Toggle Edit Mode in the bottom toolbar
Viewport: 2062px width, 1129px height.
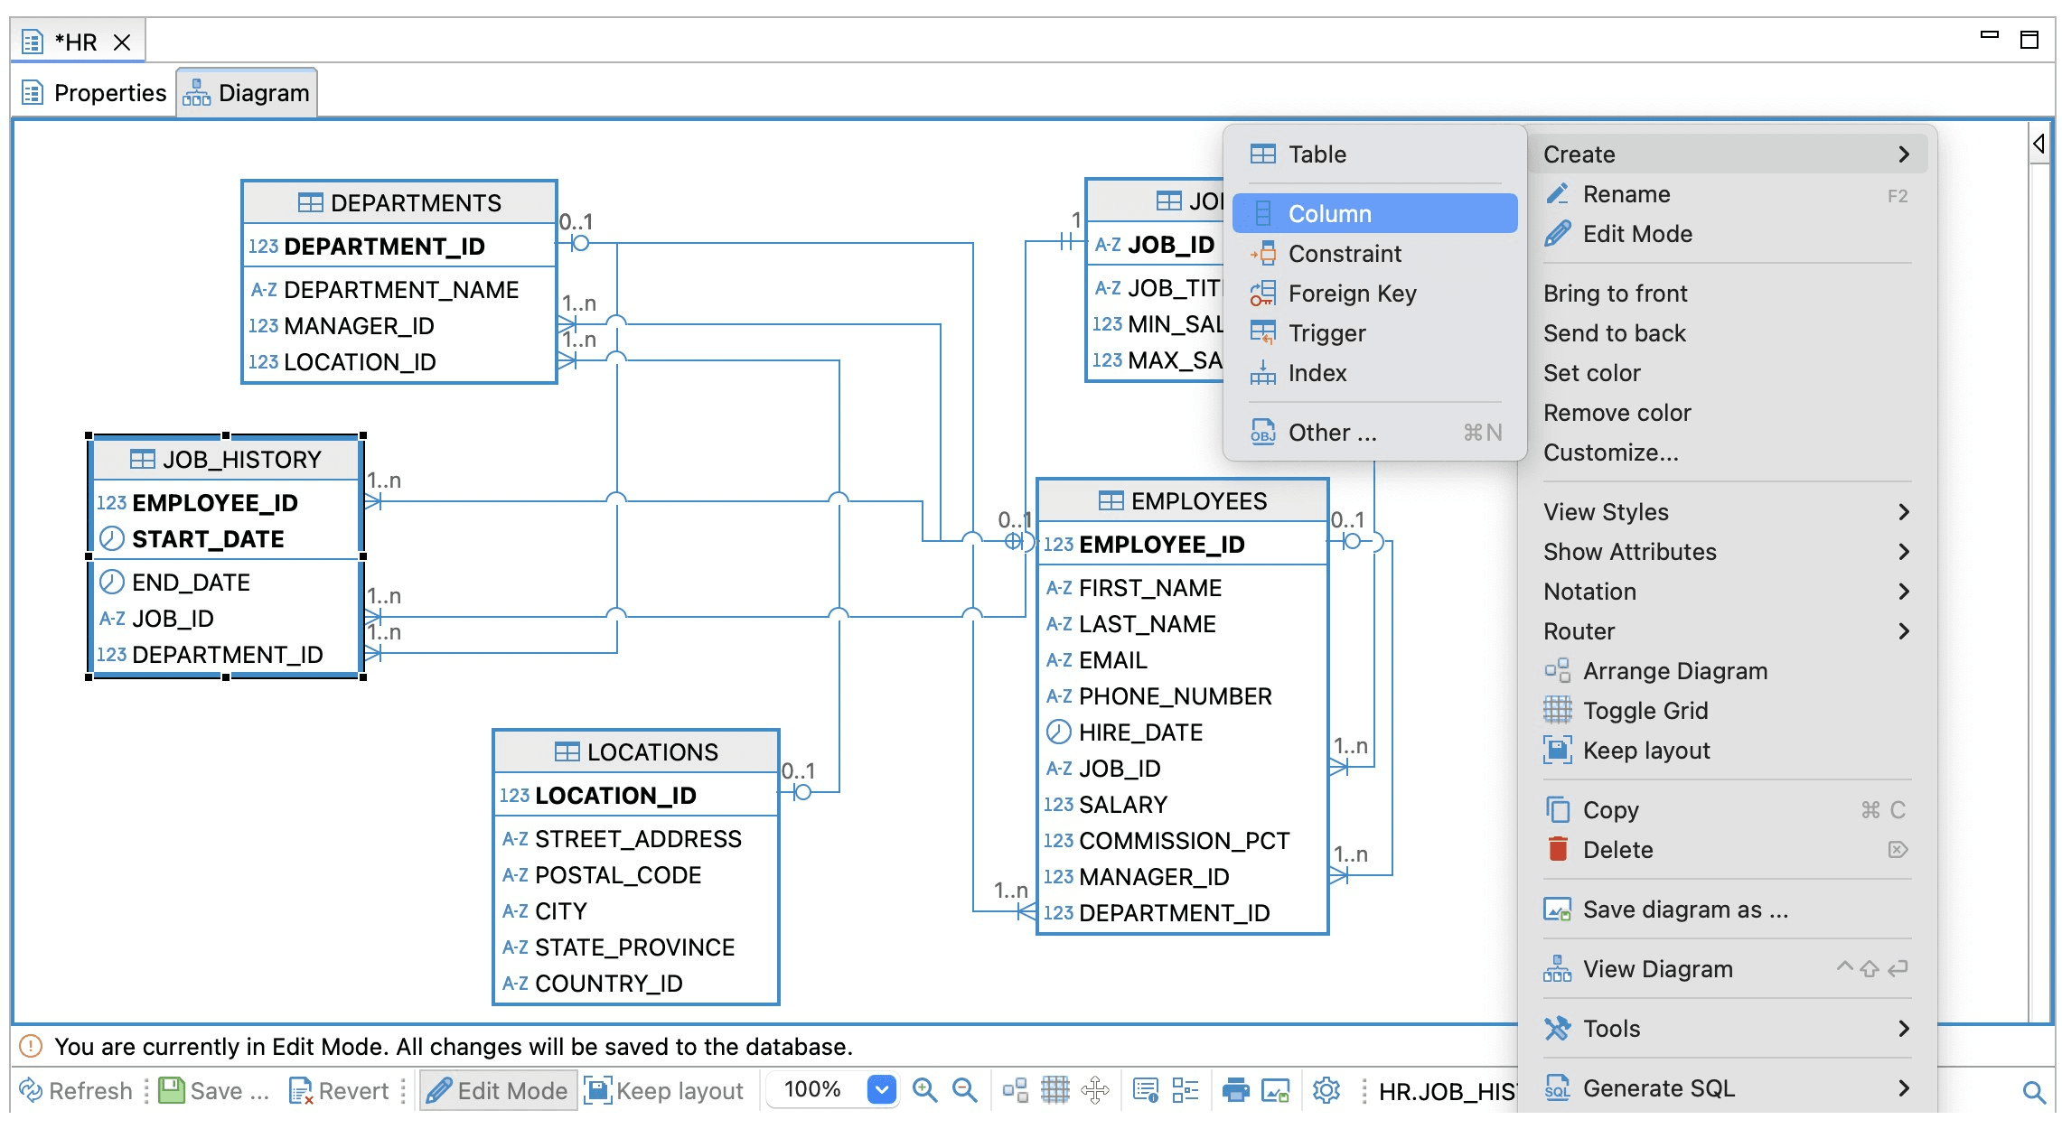coord(498,1090)
